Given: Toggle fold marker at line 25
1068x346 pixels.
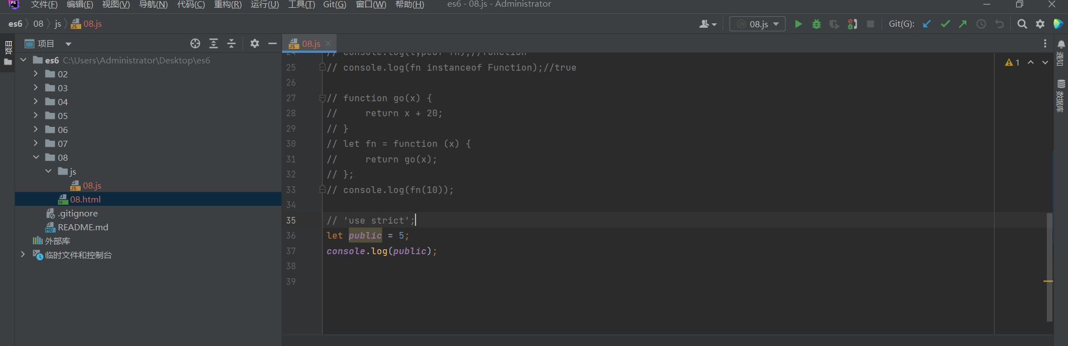Looking at the screenshot, I should [322, 67].
